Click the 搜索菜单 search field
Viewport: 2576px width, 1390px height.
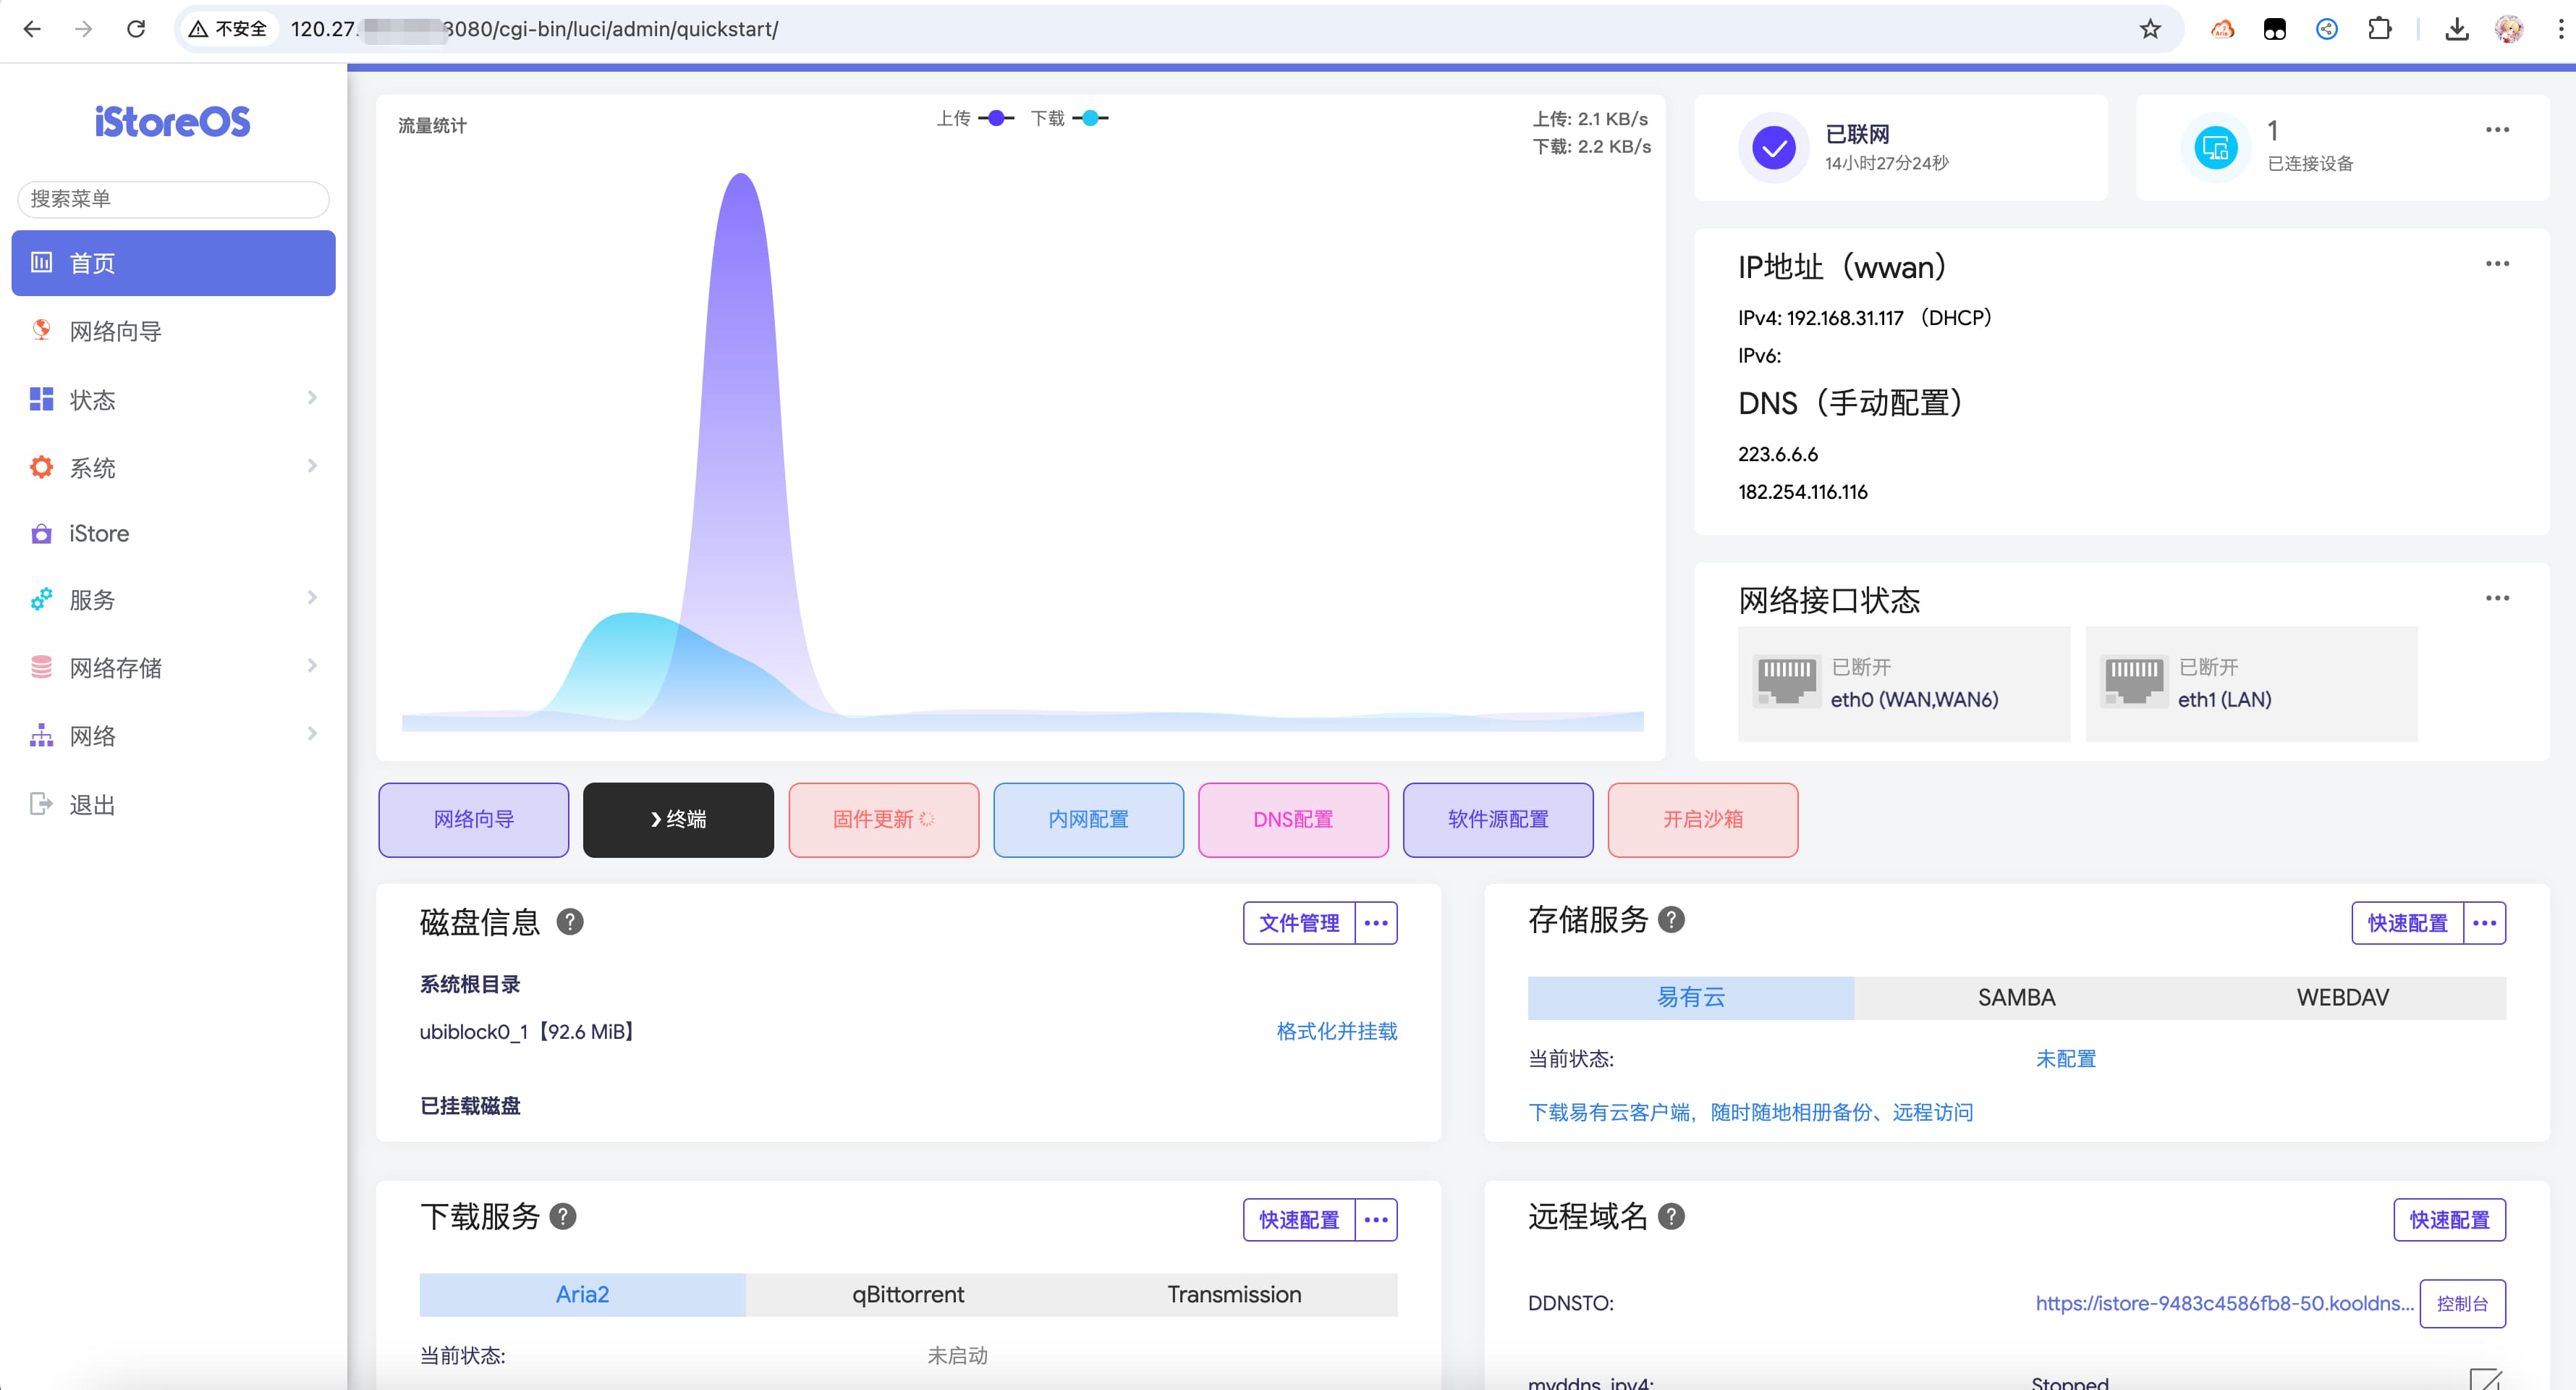173,199
